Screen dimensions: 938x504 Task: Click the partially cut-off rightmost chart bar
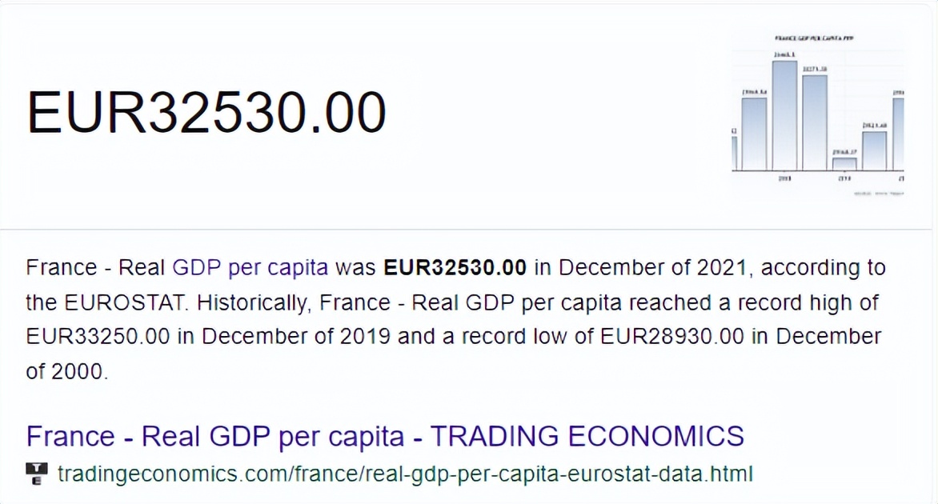point(898,134)
